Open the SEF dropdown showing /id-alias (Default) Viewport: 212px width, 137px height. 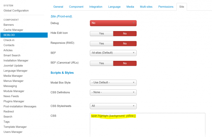point(113,53)
